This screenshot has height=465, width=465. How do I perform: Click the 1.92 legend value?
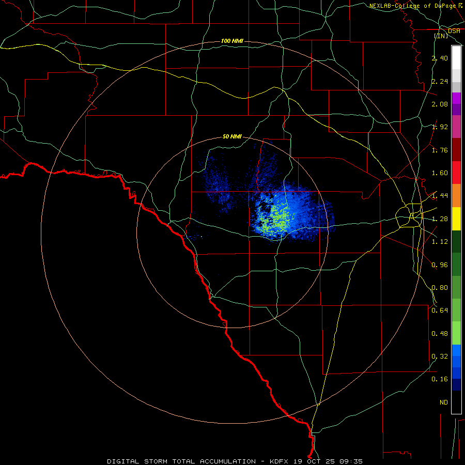click(440, 127)
